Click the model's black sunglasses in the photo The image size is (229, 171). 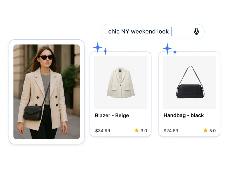(46, 58)
